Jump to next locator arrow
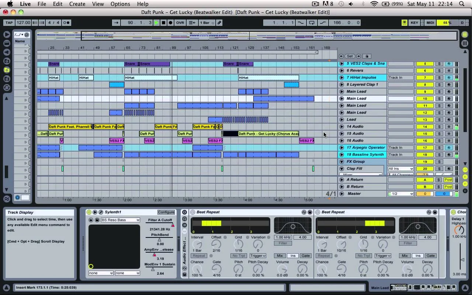472x295 pixels. point(358,56)
